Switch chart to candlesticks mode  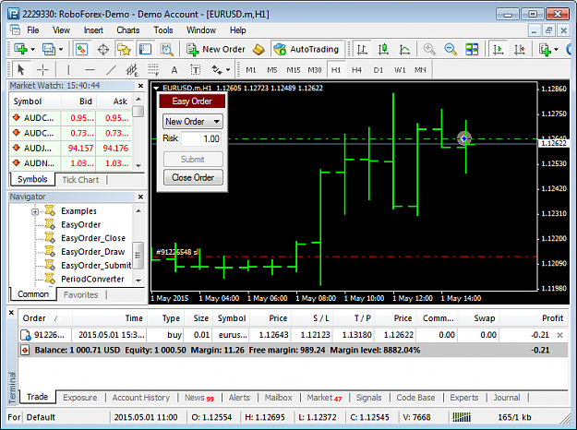click(383, 49)
